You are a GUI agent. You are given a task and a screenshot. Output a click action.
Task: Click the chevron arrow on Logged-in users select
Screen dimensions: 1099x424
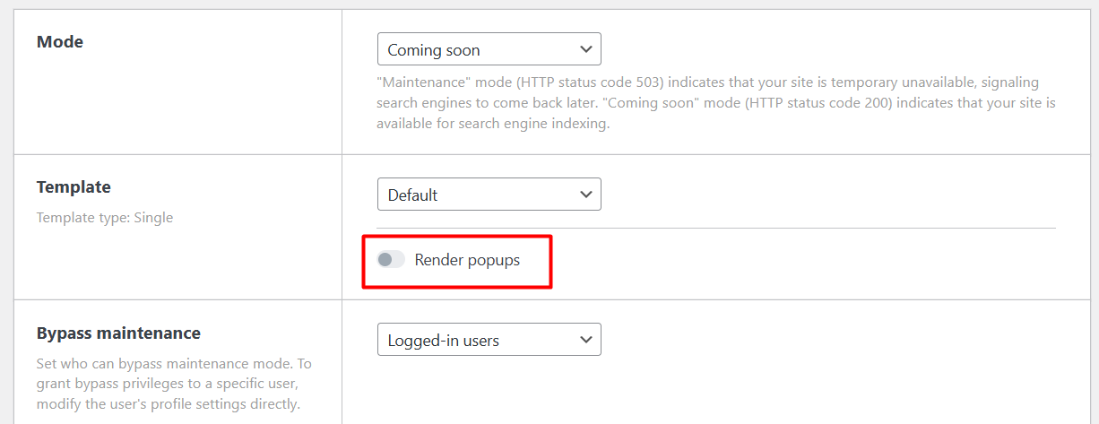[586, 340]
